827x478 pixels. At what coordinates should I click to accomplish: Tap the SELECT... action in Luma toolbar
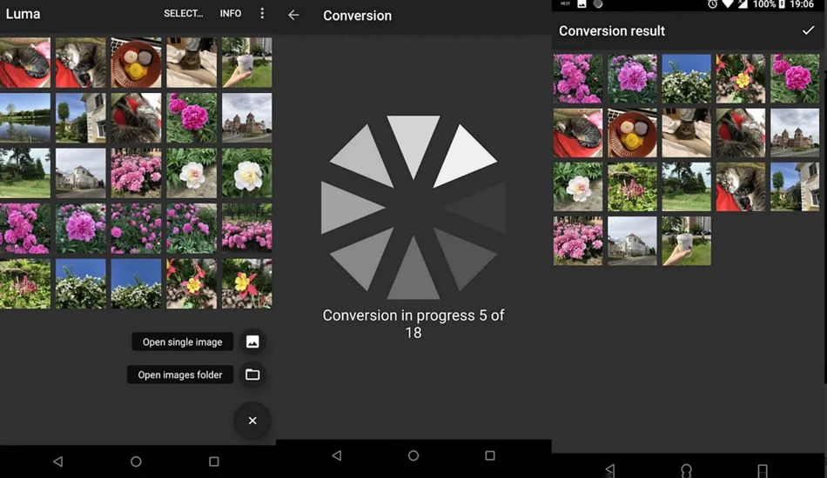pos(183,13)
